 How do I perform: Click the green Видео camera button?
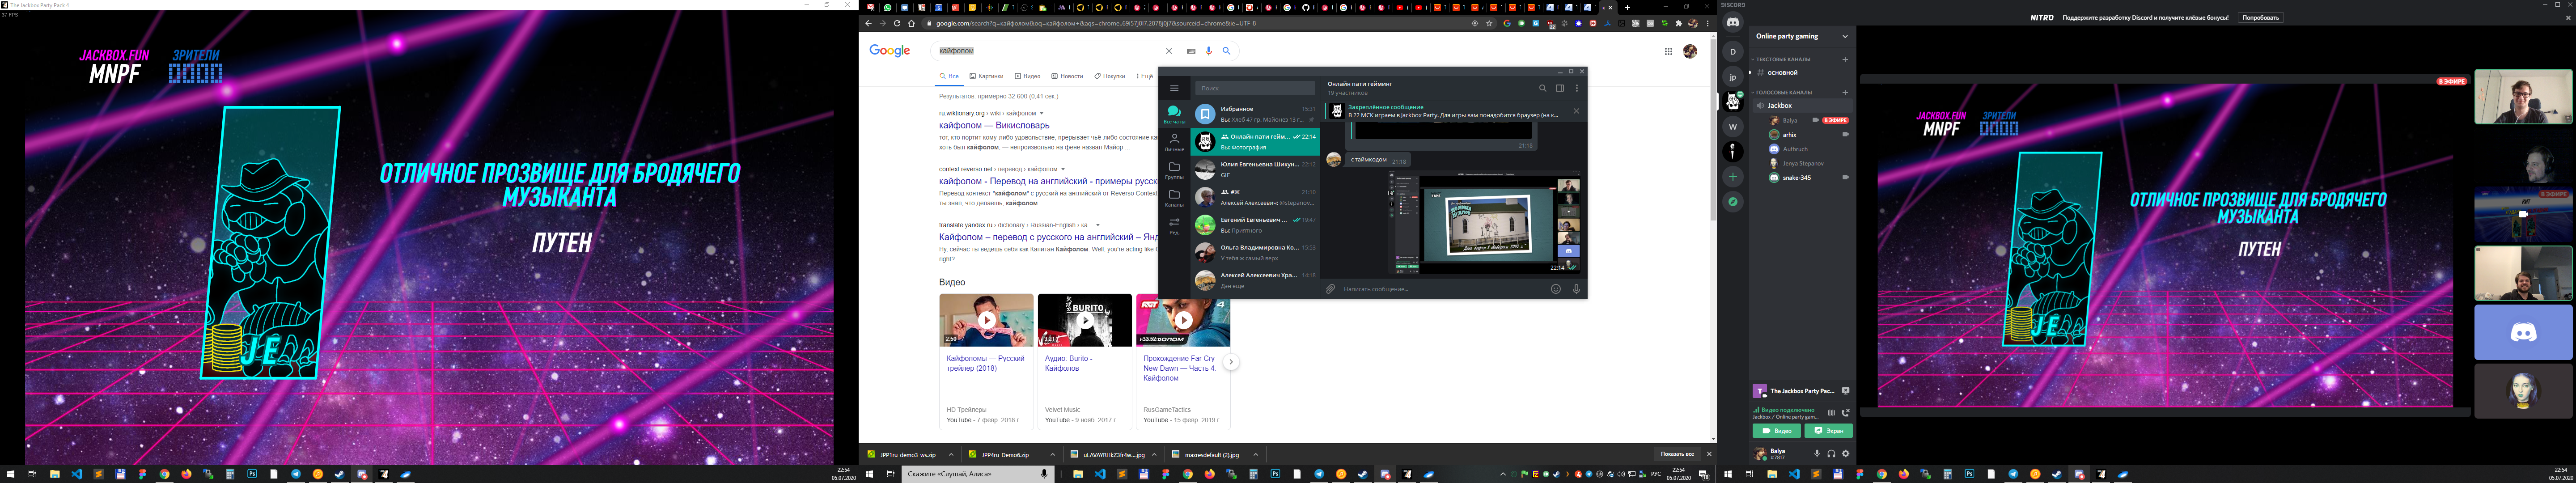1776,431
